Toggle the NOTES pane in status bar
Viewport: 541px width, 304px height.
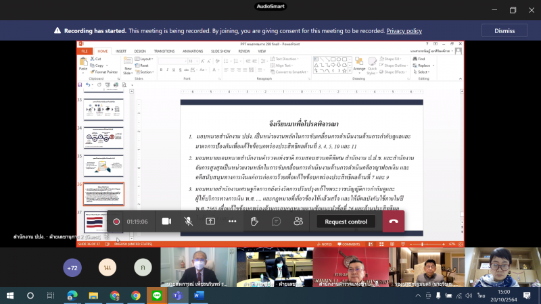[325, 244]
